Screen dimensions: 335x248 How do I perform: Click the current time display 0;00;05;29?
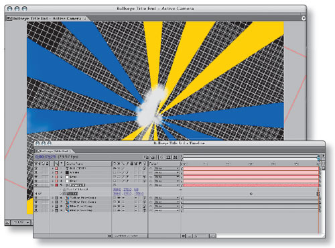(x=46, y=157)
